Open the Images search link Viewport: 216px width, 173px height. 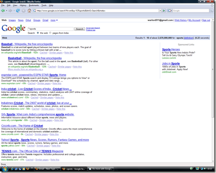12,20
